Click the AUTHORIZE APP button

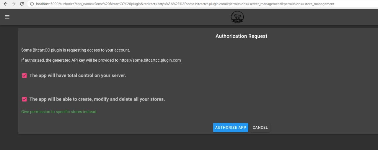[231, 128]
